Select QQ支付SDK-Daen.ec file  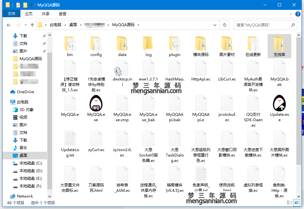pyautogui.click(x=253, y=111)
